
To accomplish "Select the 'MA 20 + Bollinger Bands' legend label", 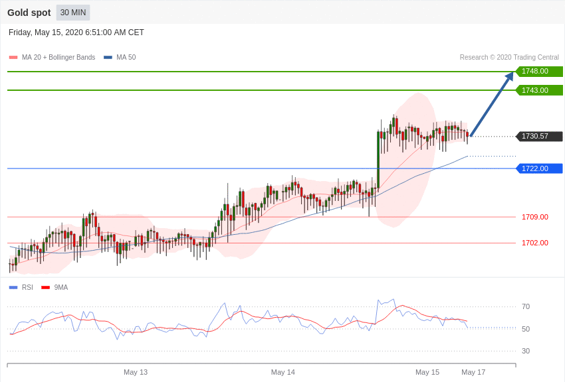I will click(x=58, y=57).
